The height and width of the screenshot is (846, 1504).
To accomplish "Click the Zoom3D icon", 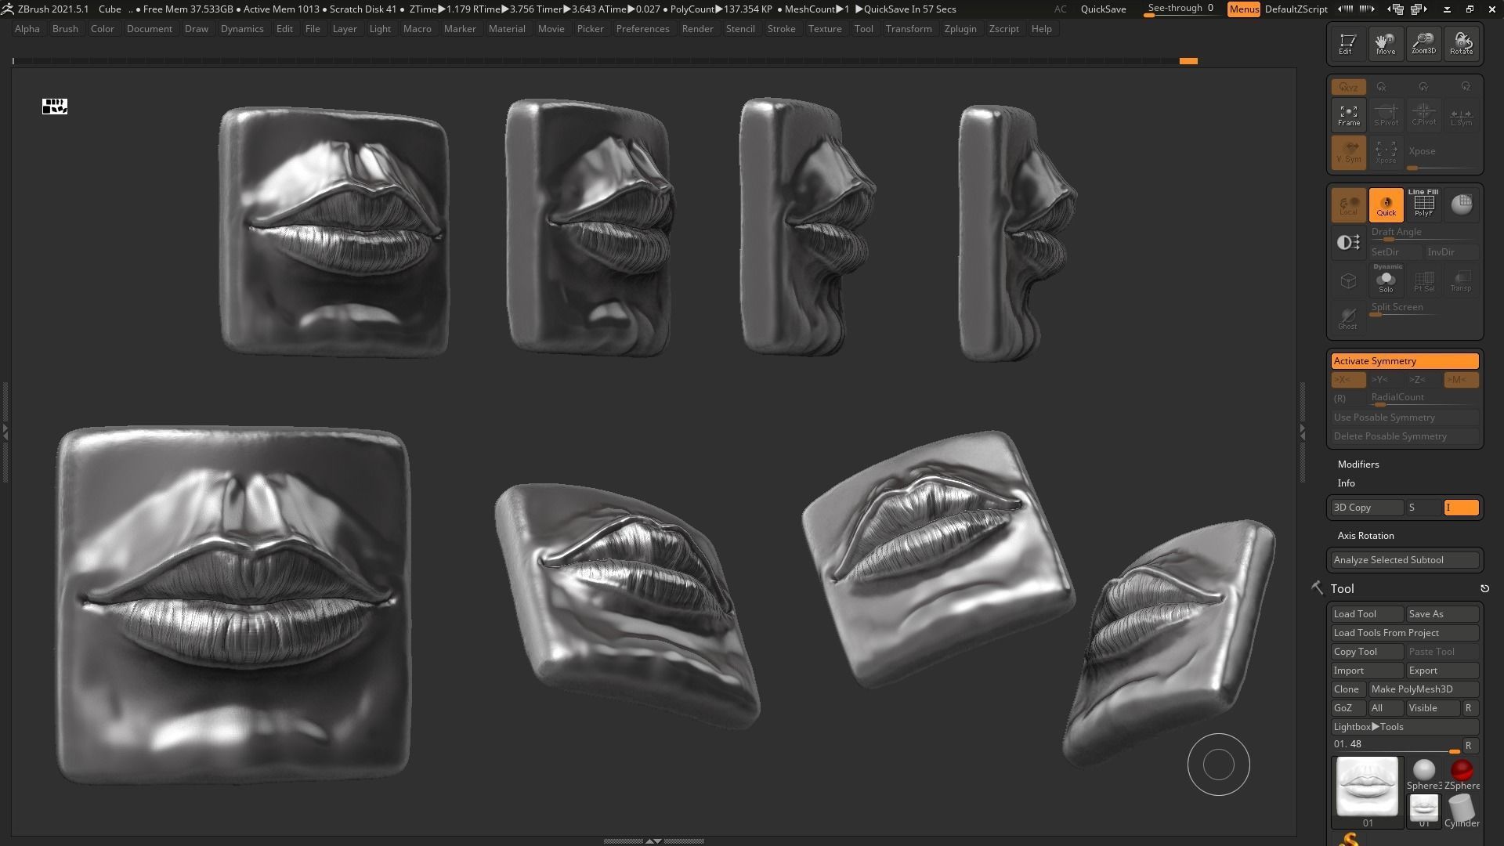I will pos(1423,43).
